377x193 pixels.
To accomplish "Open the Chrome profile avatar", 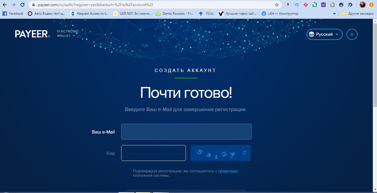I will [363, 5].
